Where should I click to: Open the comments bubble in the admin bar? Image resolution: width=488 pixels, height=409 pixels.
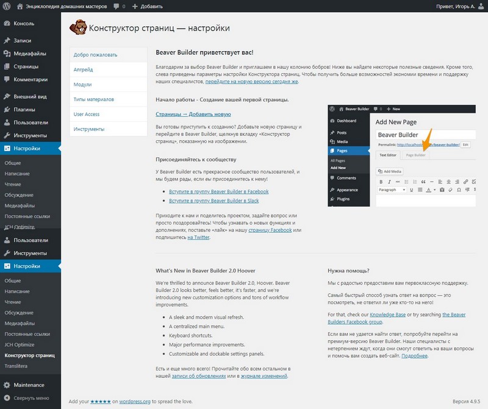[x=117, y=6]
